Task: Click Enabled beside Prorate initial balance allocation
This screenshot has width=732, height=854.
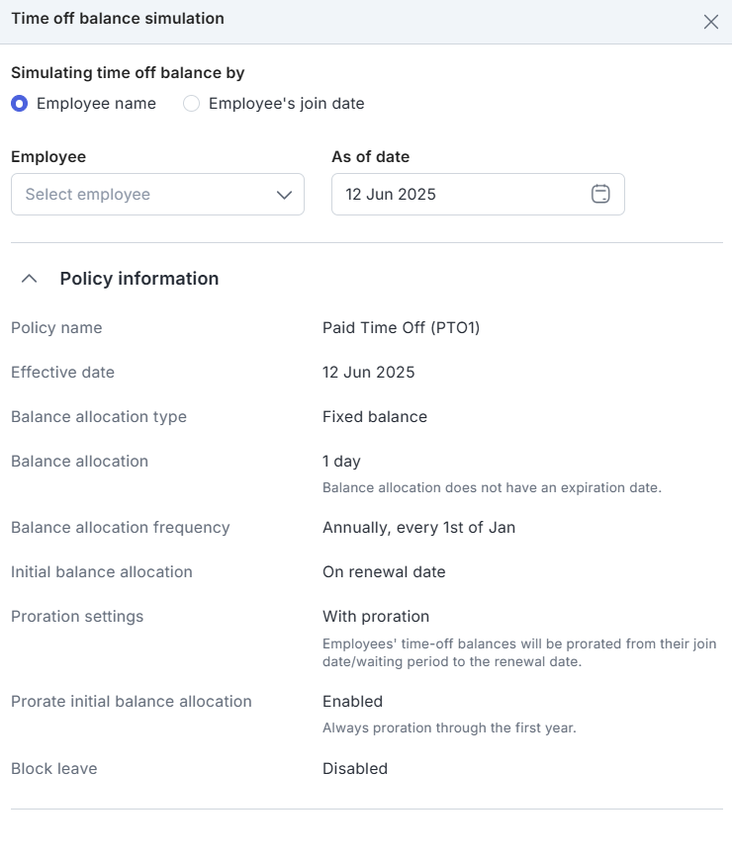Action: (352, 702)
